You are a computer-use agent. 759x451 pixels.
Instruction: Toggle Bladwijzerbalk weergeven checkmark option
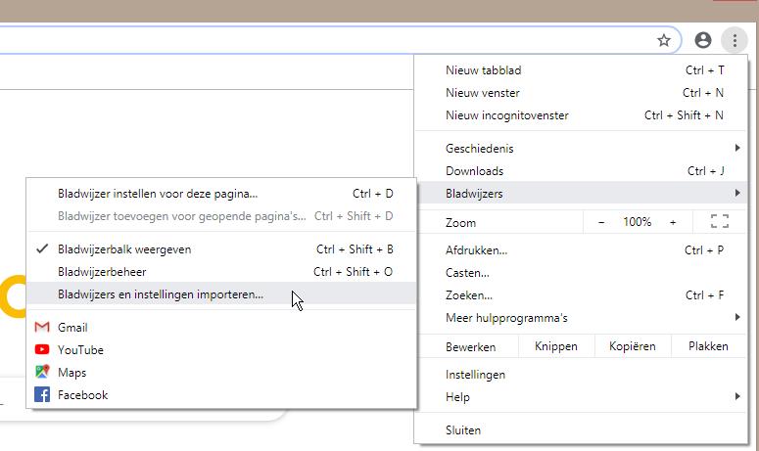click(x=124, y=249)
